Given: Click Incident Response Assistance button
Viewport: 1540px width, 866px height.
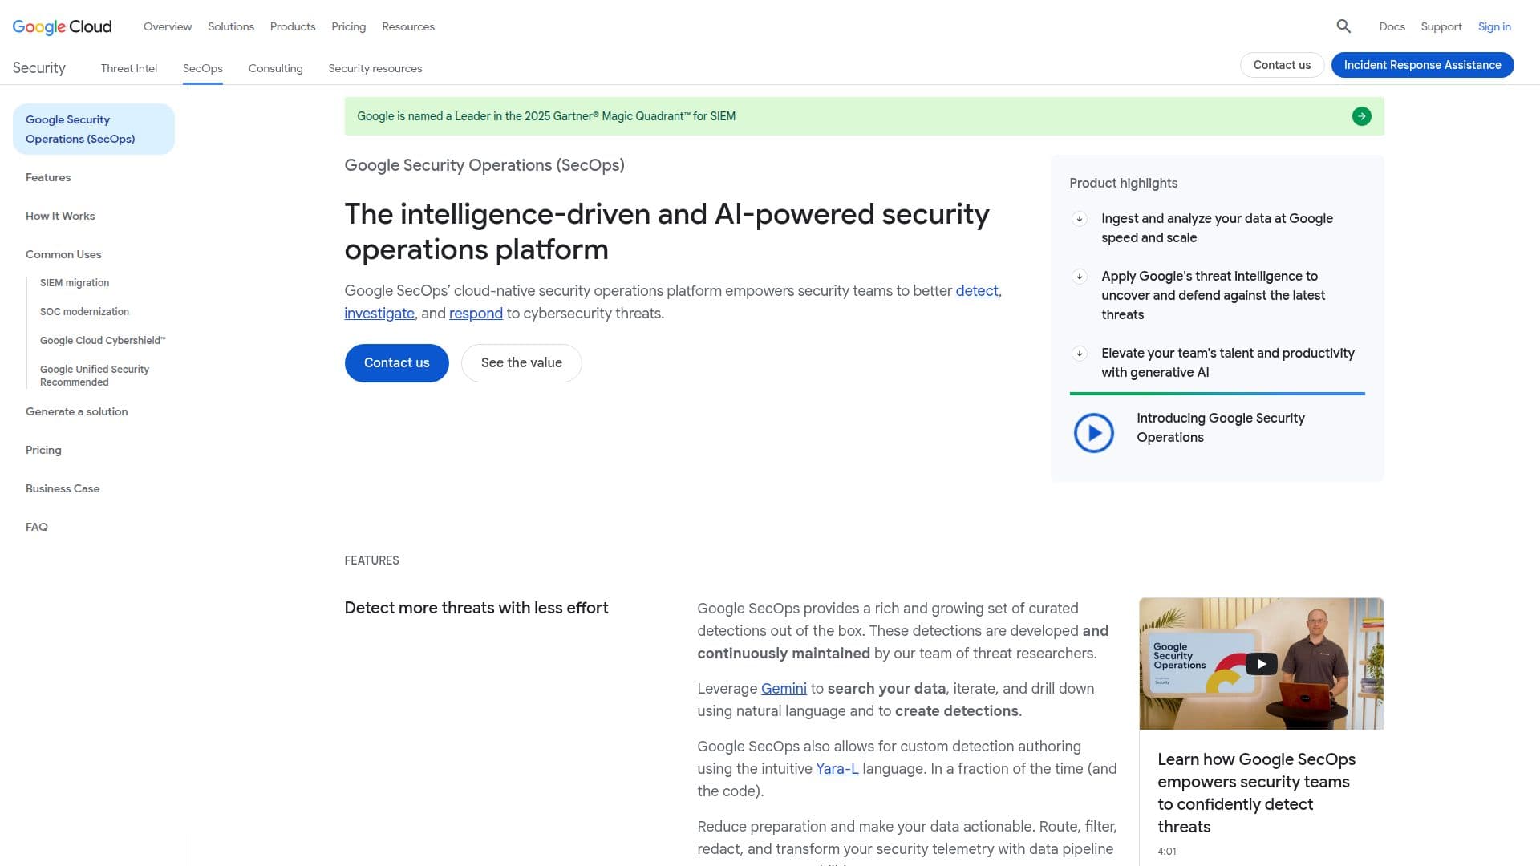Looking at the screenshot, I should (1422, 65).
